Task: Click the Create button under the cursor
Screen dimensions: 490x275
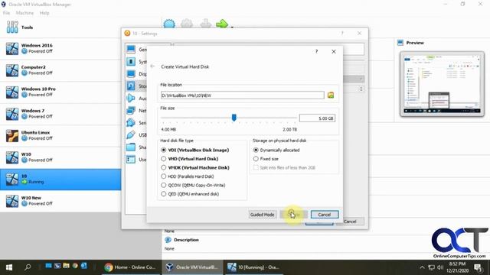Action: point(293,215)
